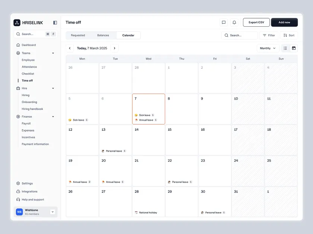Click the top-right Search field
The image size is (313, 234).
(x=238, y=35)
